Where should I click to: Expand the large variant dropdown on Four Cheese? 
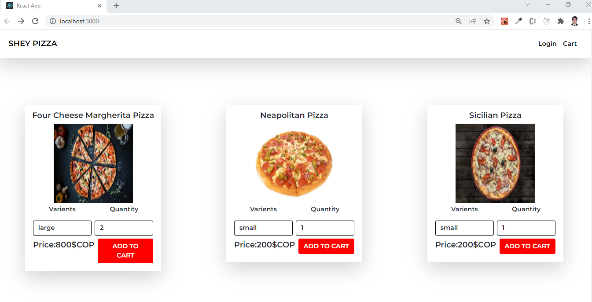point(62,228)
